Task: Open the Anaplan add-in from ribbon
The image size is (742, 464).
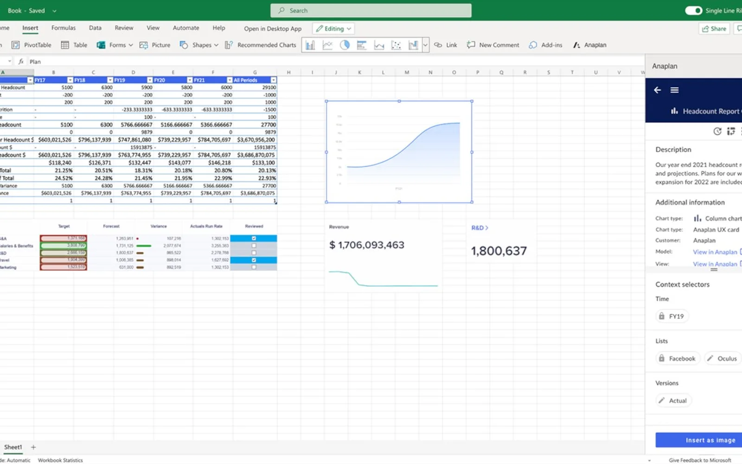Action: coord(589,45)
